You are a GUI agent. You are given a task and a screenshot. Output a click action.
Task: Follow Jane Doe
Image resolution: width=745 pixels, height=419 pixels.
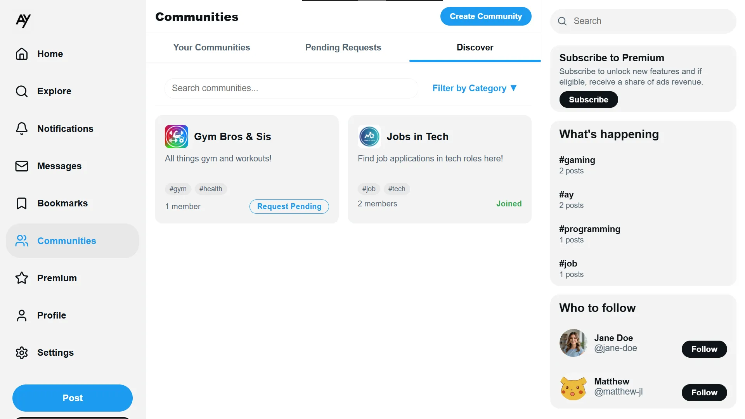pos(704,349)
